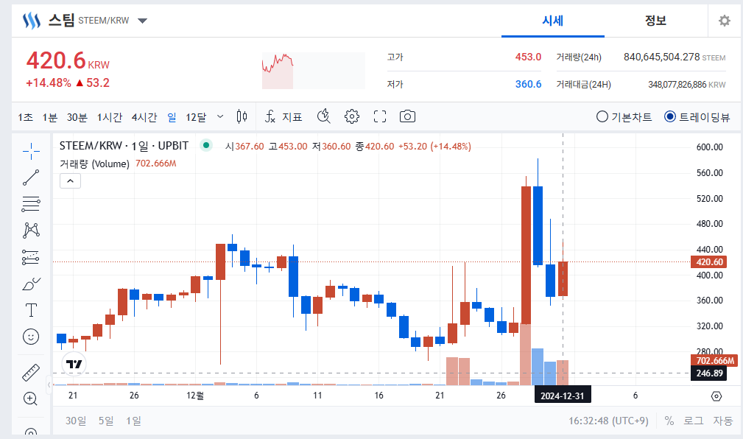Click the 16:32:48 (UTC+9) timezone
This screenshot has height=439, width=743.
[x=608, y=421]
